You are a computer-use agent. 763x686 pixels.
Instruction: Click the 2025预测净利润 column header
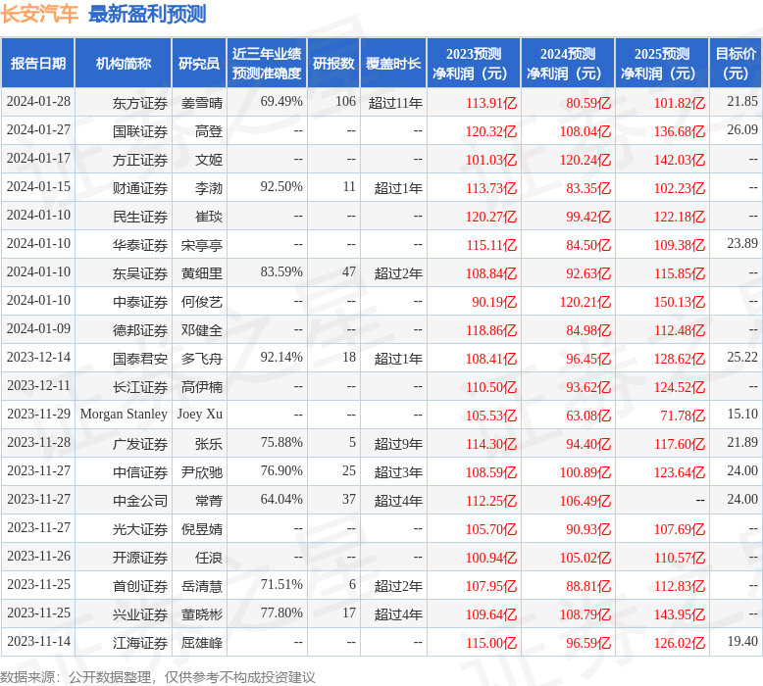tap(662, 63)
